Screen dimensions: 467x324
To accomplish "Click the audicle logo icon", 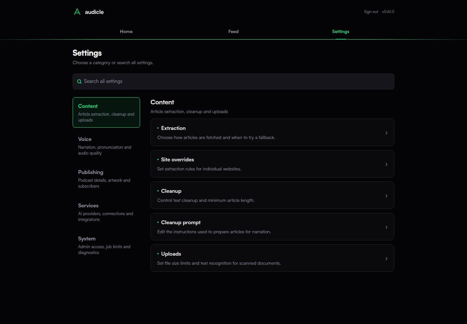I will (77, 12).
